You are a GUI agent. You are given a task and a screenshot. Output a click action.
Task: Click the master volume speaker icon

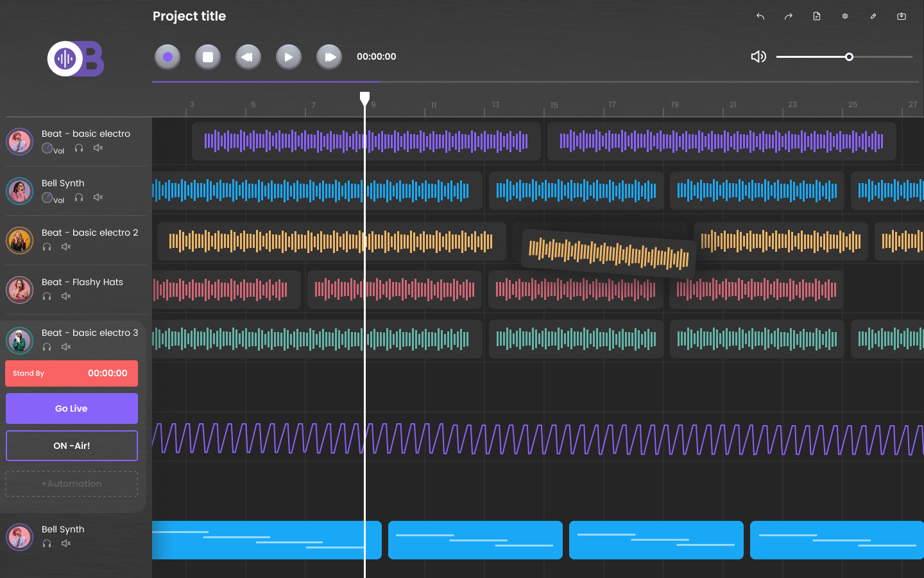click(758, 57)
